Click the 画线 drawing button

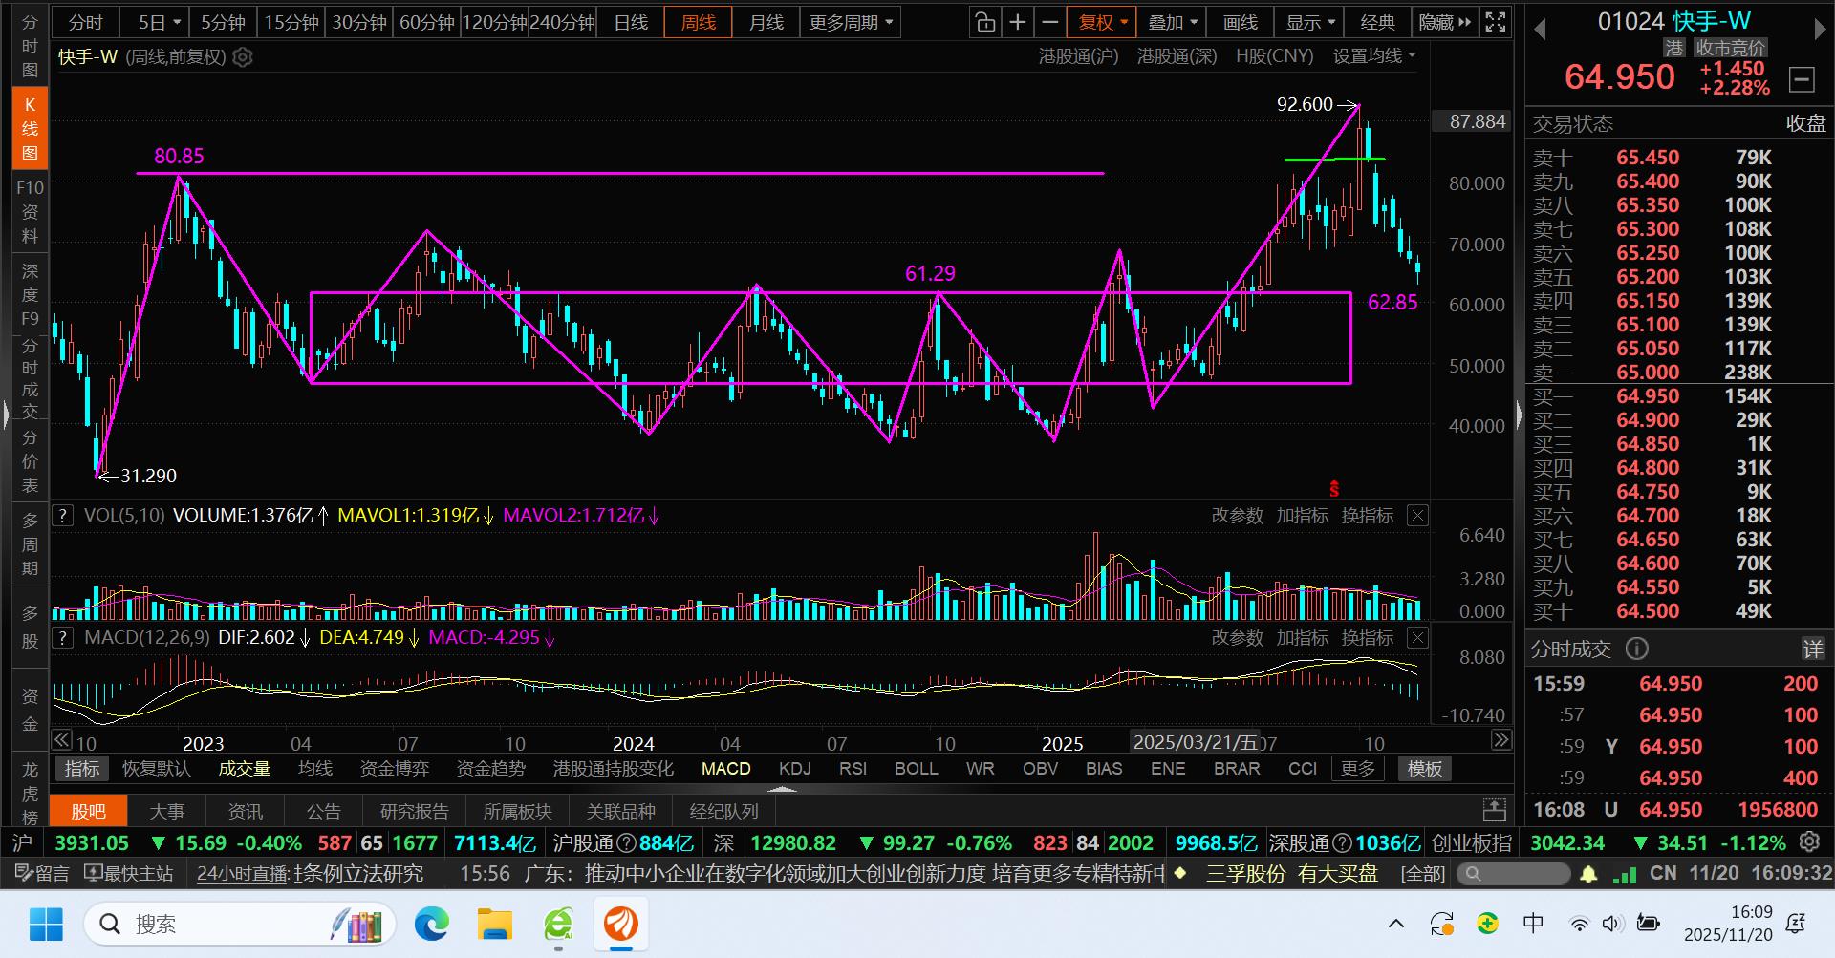coord(1240,22)
